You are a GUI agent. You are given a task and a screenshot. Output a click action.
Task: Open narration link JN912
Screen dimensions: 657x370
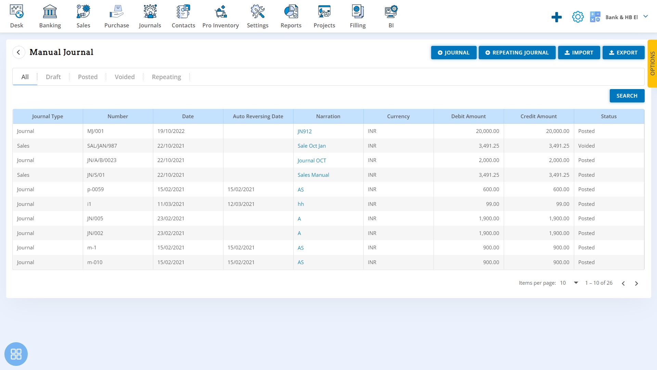tap(305, 131)
